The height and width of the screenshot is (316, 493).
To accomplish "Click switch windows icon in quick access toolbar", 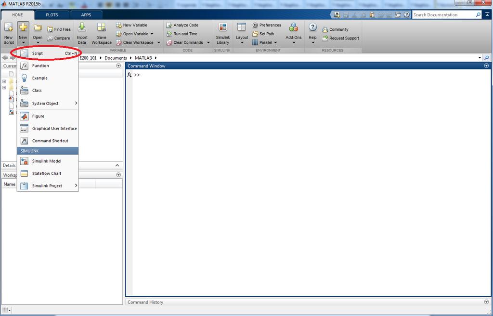I will coord(398,15).
